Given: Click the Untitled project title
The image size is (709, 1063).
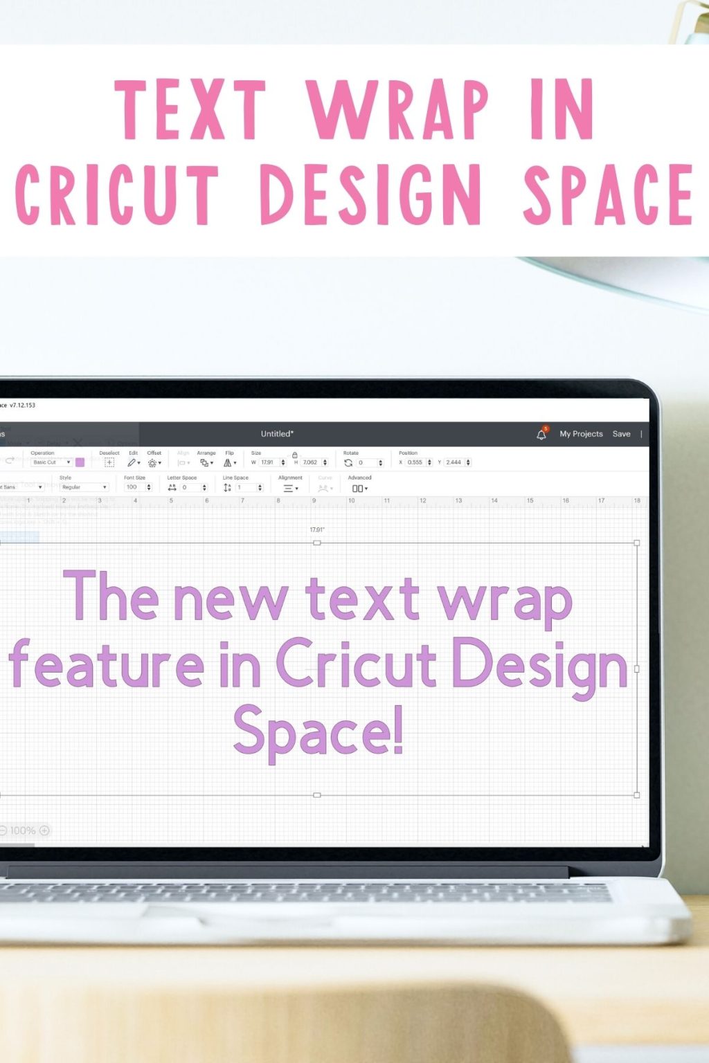Looking at the screenshot, I should point(276,434).
